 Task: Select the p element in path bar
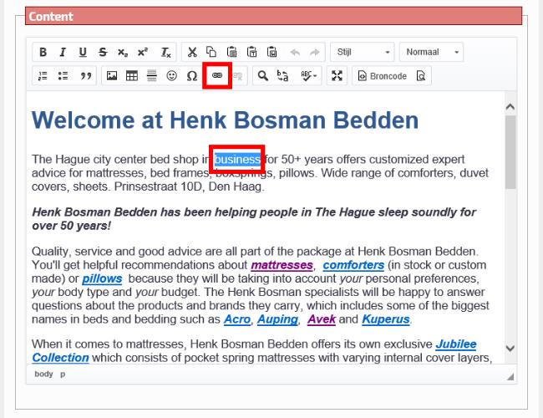tap(63, 374)
